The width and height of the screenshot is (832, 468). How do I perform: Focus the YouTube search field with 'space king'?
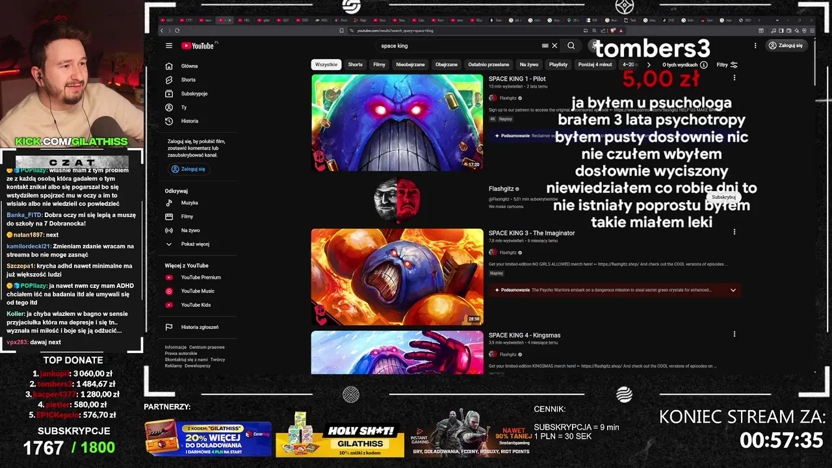coord(458,45)
